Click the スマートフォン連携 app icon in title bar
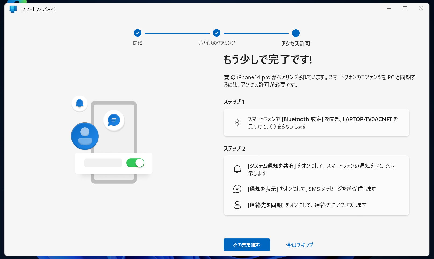This screenshot has width=434, height=259. [x=13, y=9]
